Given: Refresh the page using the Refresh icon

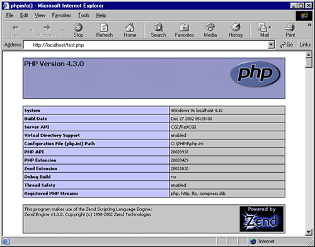Looking at the screenshot, I should coord(104,28).
